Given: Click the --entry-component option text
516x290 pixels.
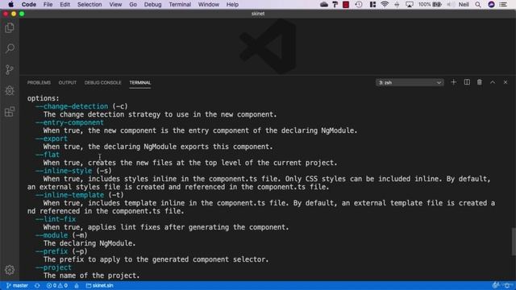Looking at the screenshot, I should click(69, 122).
